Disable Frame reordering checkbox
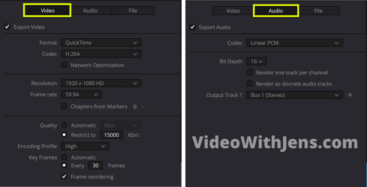This screenshot has height=187, width=367. coord(64,176)
